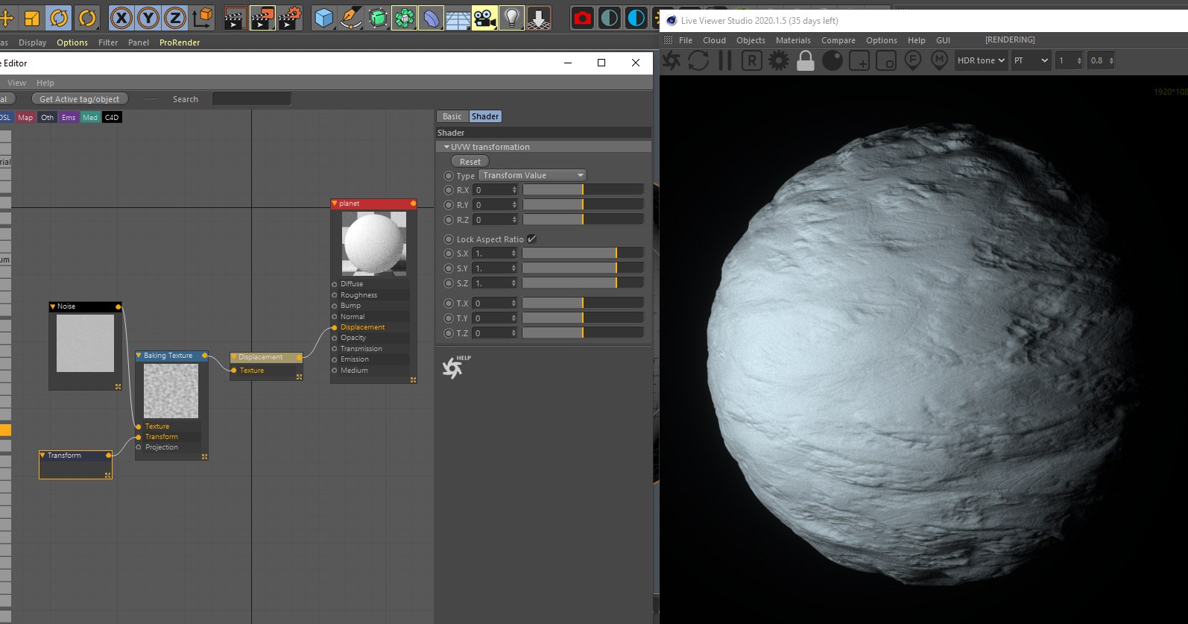Enable render region icon in Live Viewer

[x=859, y=60]
